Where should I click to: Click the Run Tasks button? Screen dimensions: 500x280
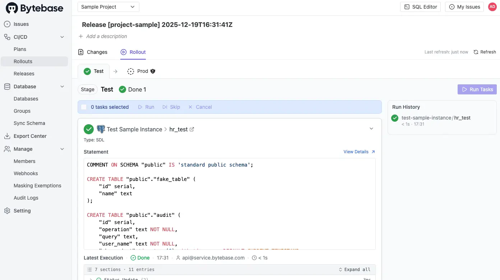coord(477,89)
